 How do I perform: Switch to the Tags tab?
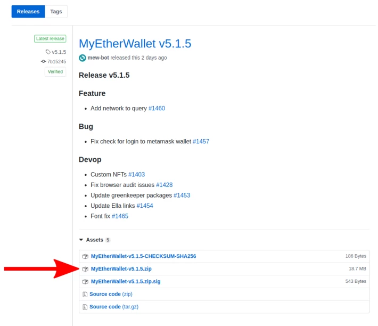click(x=56, y=12)
